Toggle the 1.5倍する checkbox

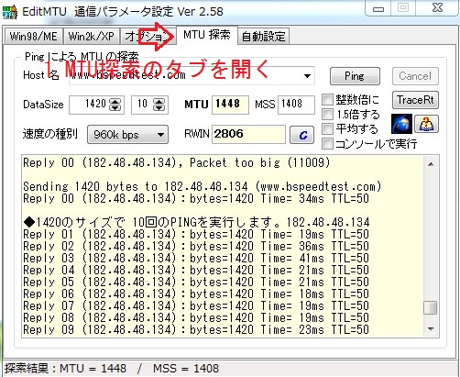(x=327, y=114)
